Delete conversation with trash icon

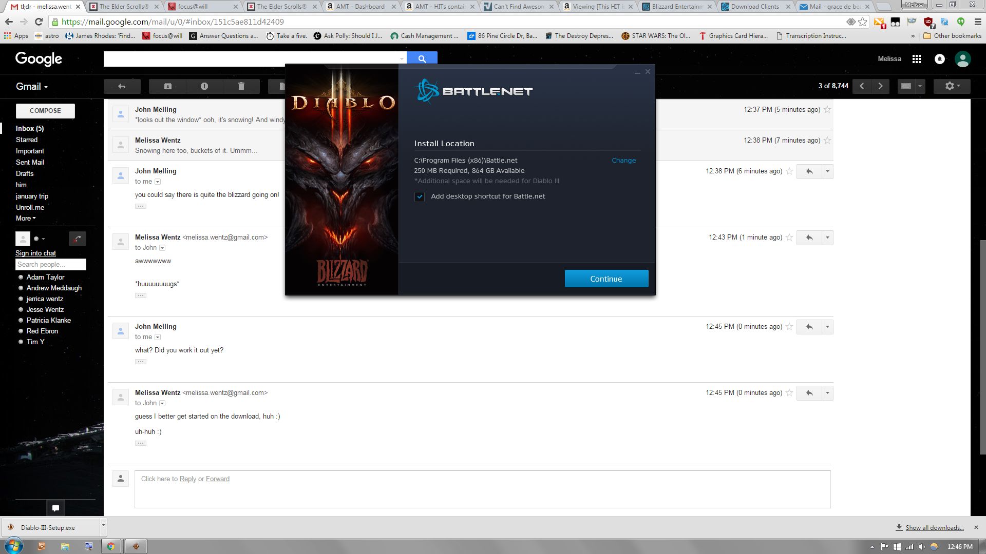coord(241,86)
